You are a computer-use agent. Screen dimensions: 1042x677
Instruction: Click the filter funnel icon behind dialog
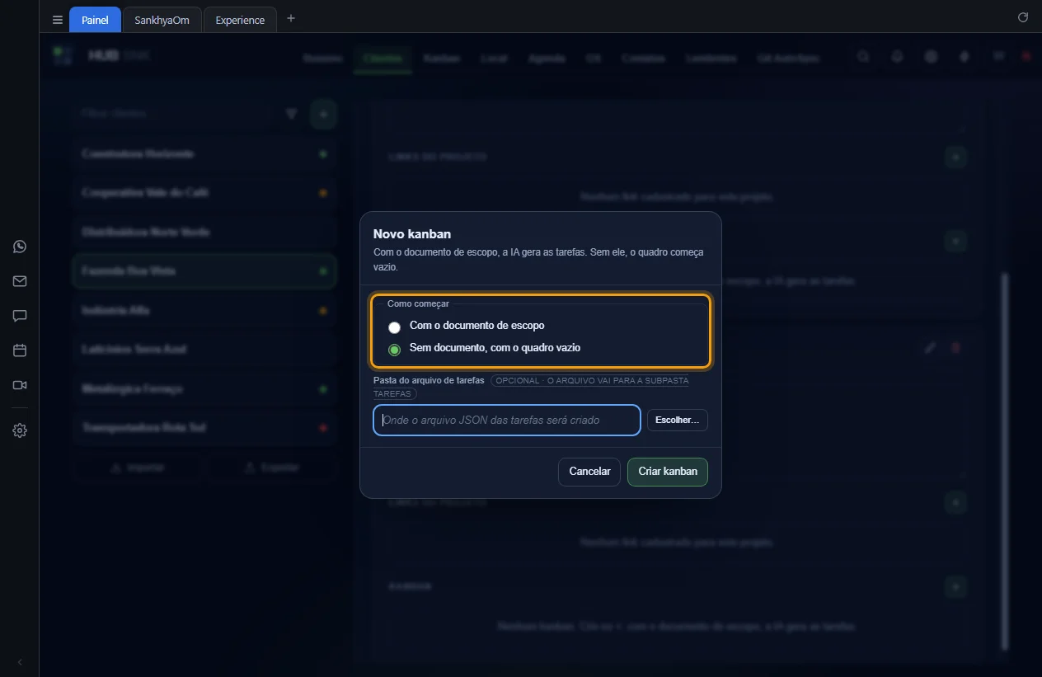291,114
